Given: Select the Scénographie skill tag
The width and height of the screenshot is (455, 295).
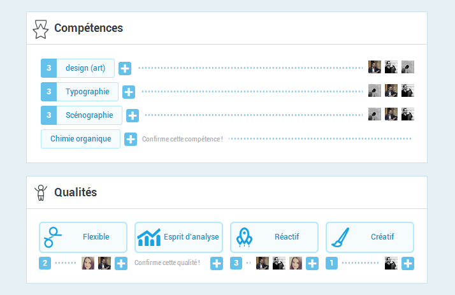Looking at the screenshot, I should click(82, 115).
